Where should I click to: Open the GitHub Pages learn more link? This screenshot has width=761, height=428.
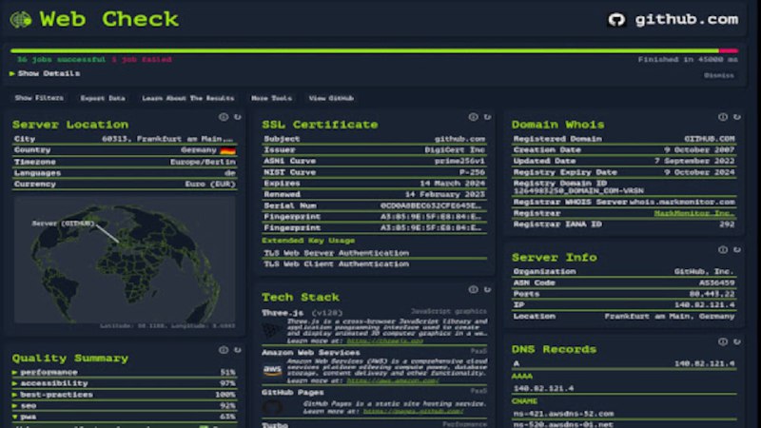pos(413,411)
